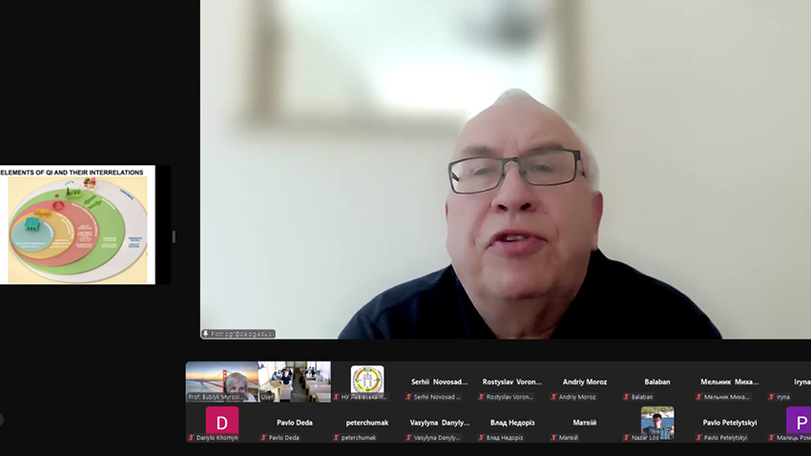Select the classroom User video thumbnail
The height and width of the screenshot is (456, 811).
295,381
